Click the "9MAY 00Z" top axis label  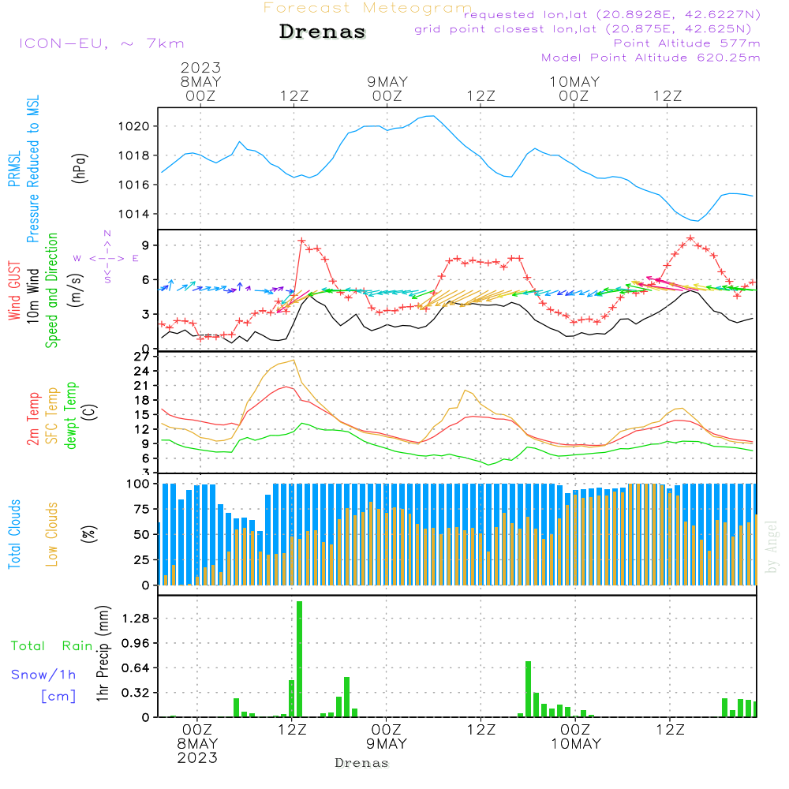tap(387, 88)
